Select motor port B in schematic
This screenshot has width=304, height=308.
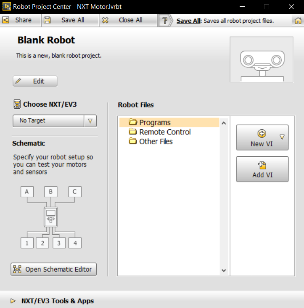pyautogui.click(x=51, y=192)
